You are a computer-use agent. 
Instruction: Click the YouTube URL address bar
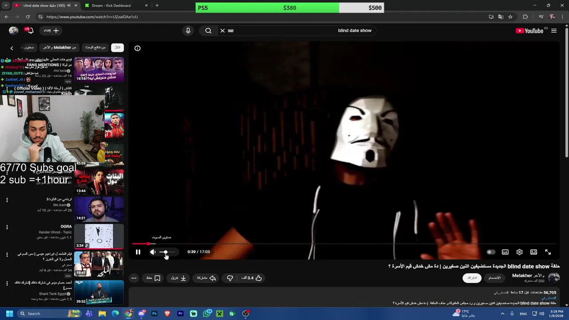point(258,17)
